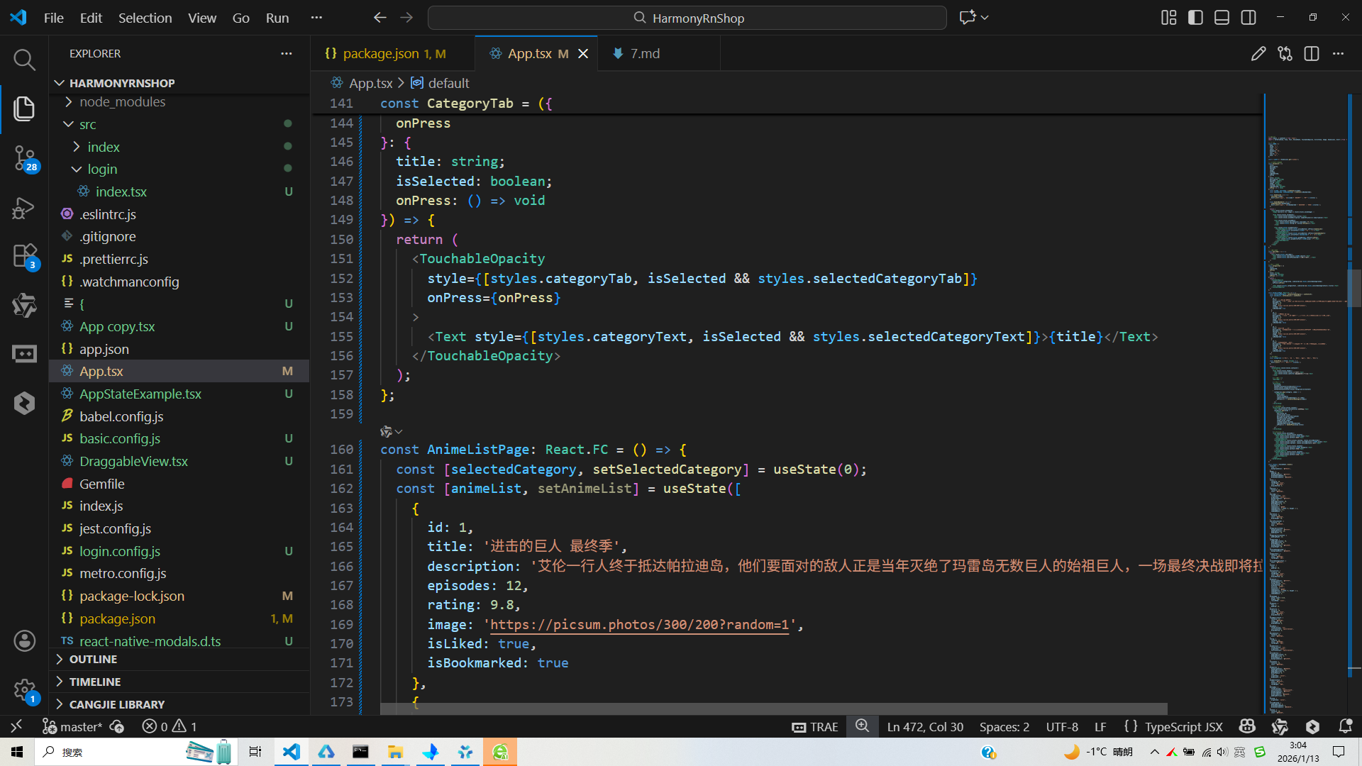Open Extensions view with badge
The width and height of the screenshot is (1362, 766).
coord(24,256)
